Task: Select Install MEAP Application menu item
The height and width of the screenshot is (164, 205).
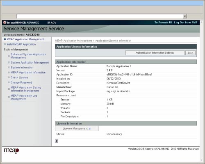Action: coord(21,44)
